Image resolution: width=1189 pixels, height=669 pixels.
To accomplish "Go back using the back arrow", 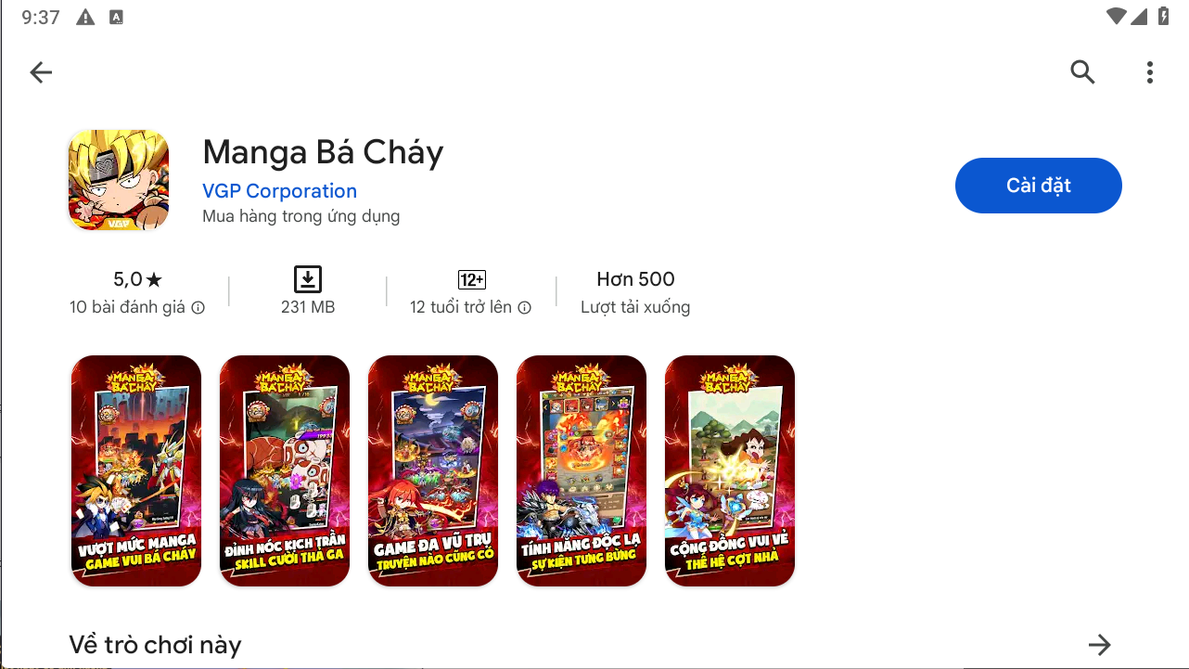I will 41,72.
